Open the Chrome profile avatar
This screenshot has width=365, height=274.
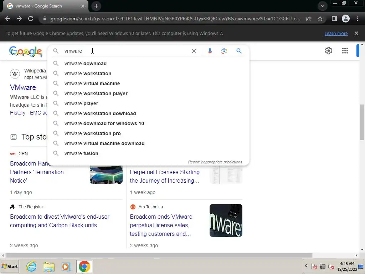click(x=346, y=19)
